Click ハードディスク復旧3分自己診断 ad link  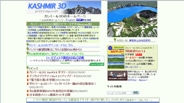(x=65, y=58)
